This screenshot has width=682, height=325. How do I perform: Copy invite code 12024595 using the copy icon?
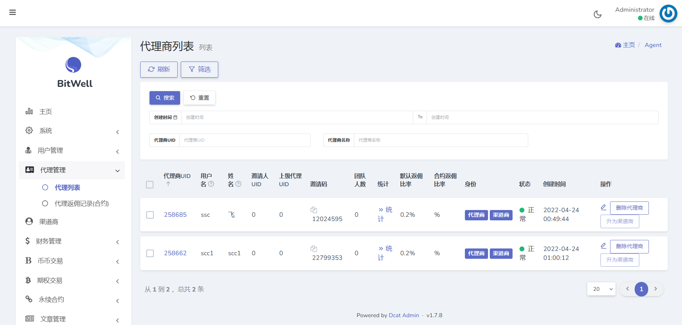click(x=314, y=210)
